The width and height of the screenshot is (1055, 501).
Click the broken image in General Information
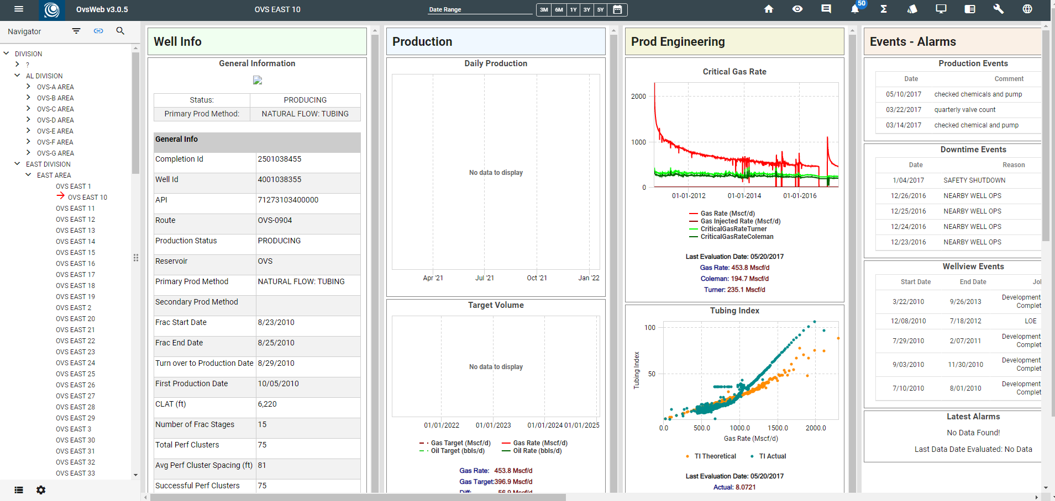258,80
